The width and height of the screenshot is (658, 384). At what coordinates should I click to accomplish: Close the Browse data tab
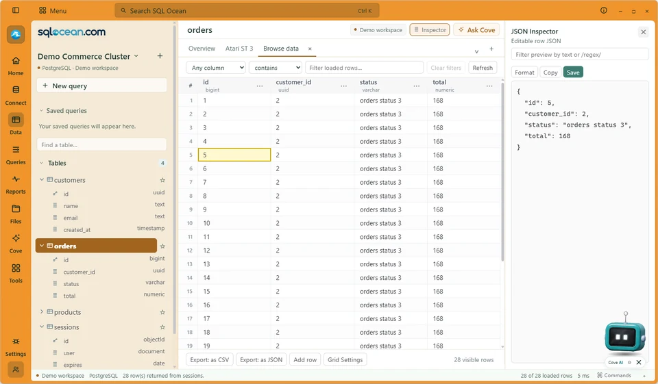[310, 49]
